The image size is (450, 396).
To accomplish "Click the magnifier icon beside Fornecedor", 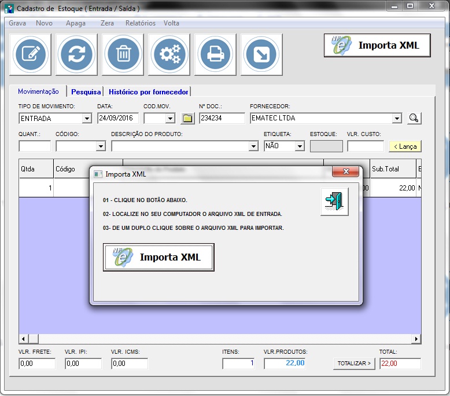I will [414, 118].
